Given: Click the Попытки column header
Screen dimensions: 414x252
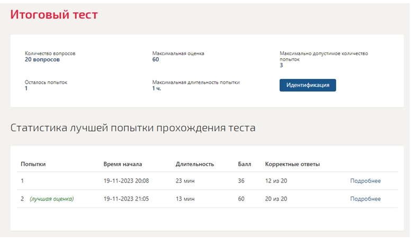Looking at the screenshot, I should 33,164.
